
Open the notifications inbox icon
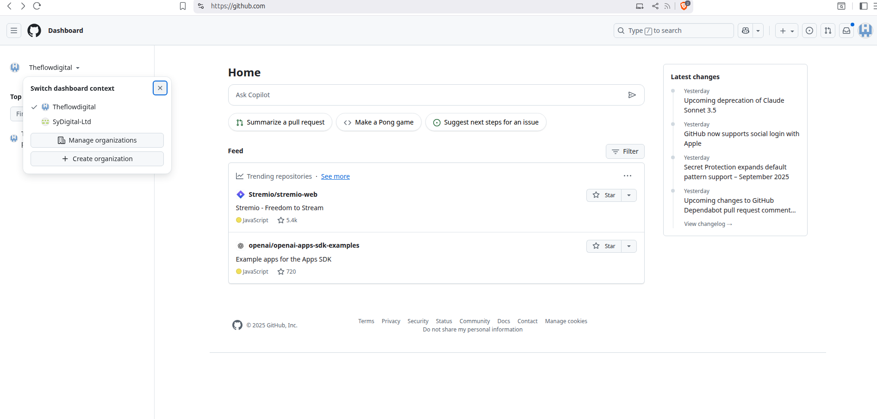[846, 31]
